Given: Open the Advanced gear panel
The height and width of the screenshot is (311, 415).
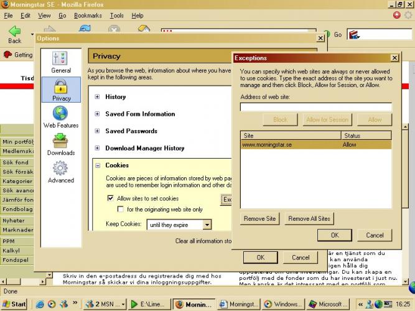Looking at the screenshot, I should pyautogui.click(x=61, y=172).
